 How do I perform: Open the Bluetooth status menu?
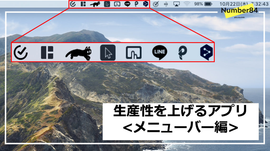click(166, 4)
